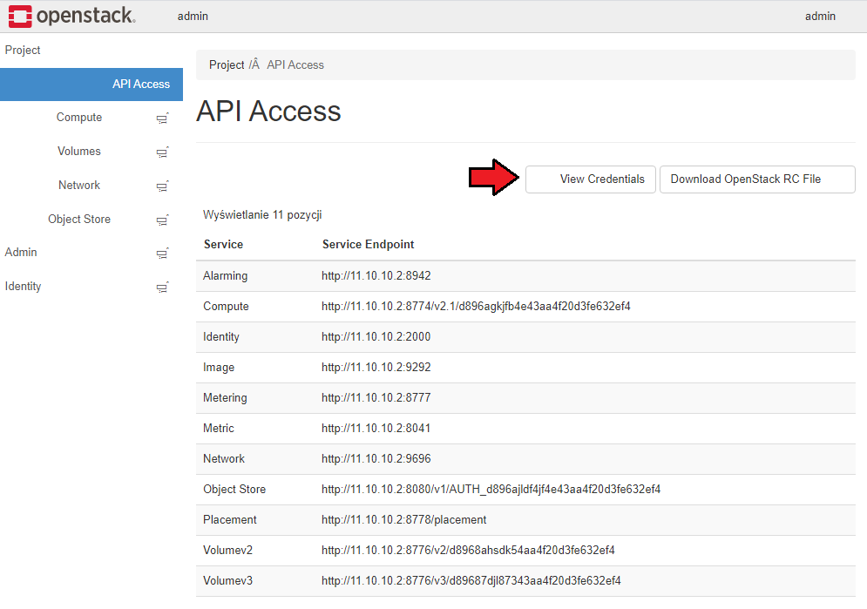
Task: Open the admin project selector in header
Action: (x=193, y=16)
